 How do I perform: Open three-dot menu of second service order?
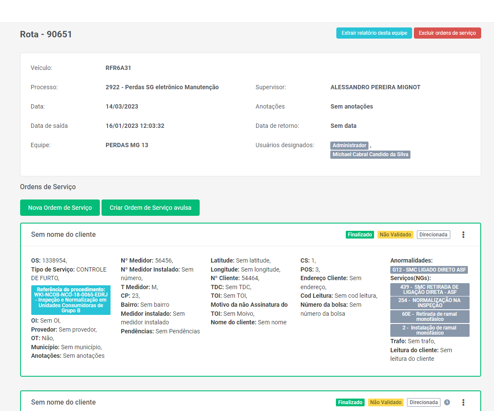pos(463,402)
